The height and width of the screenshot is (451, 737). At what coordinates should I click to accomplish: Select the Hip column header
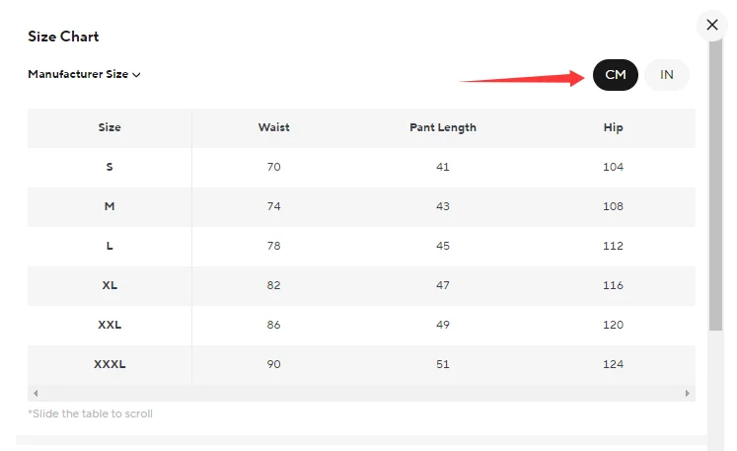[614, 127]
